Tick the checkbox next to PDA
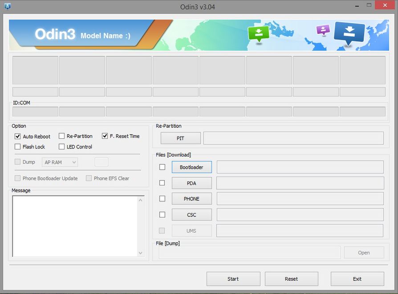Viewport: 398px width, 294px height. (x=162, y=183)
